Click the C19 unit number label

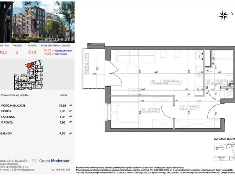pos(32,52)
